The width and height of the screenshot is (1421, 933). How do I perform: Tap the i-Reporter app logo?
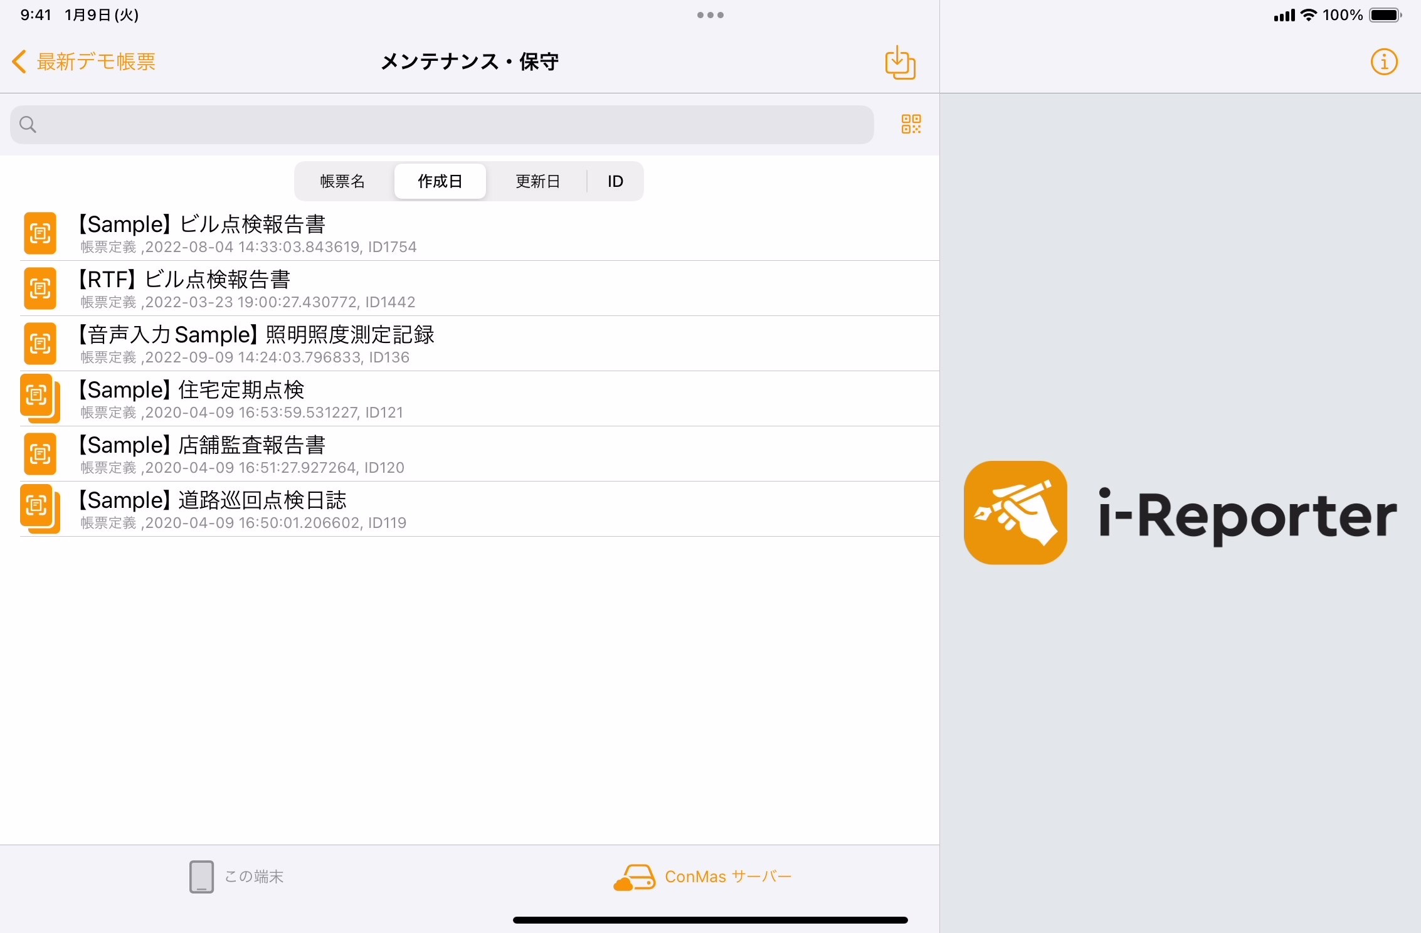[x=1015, y=512]
